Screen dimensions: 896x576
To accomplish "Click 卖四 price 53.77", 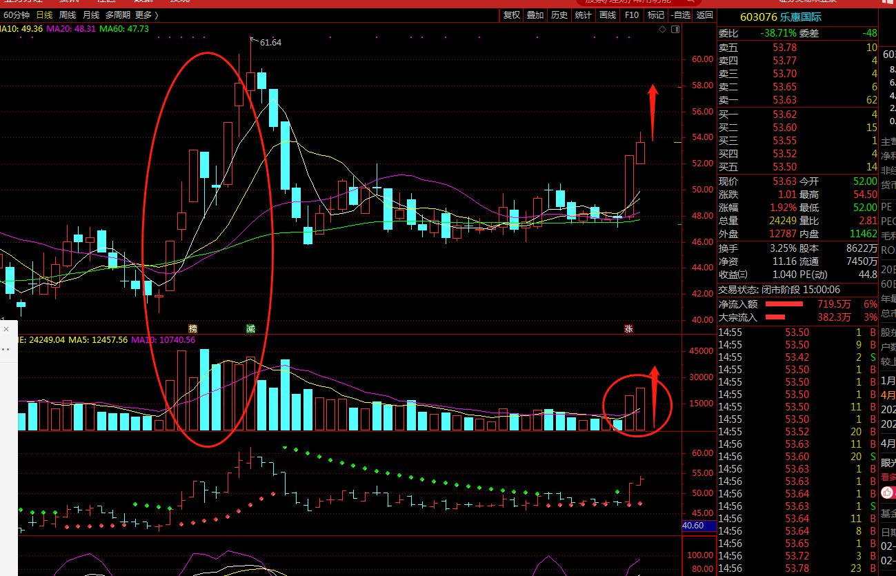I will (x=785, y=61).
